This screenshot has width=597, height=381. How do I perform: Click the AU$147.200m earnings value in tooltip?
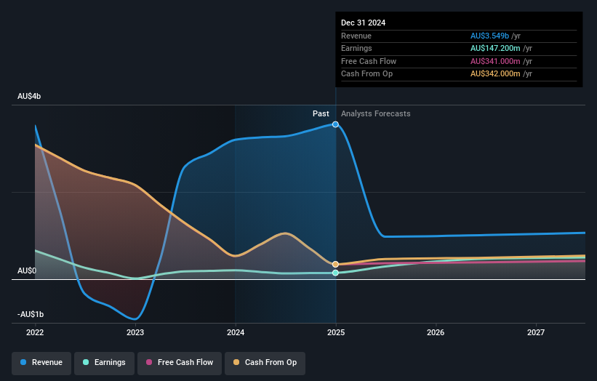point(495,48)
